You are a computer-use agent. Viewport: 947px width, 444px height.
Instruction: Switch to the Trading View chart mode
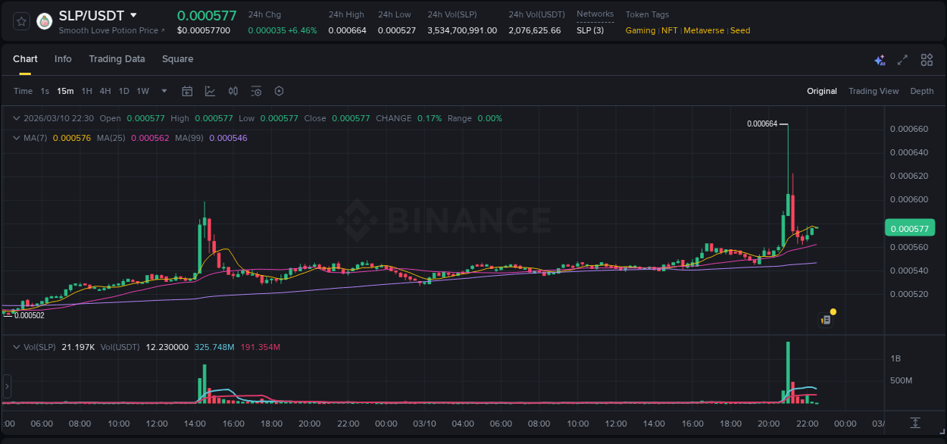point(874,91)
